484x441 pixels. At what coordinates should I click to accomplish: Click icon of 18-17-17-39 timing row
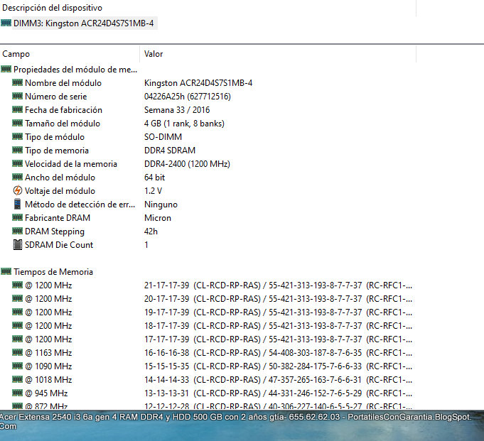(x=17, y=325)
